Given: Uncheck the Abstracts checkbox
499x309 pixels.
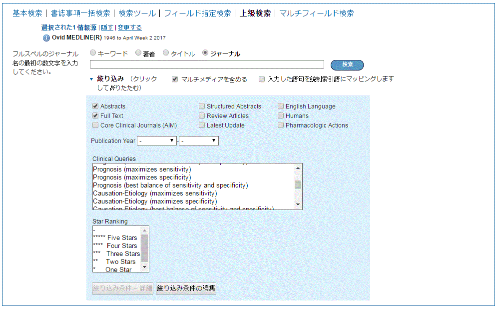Looking at the screenshot, I should coord(95,106).
